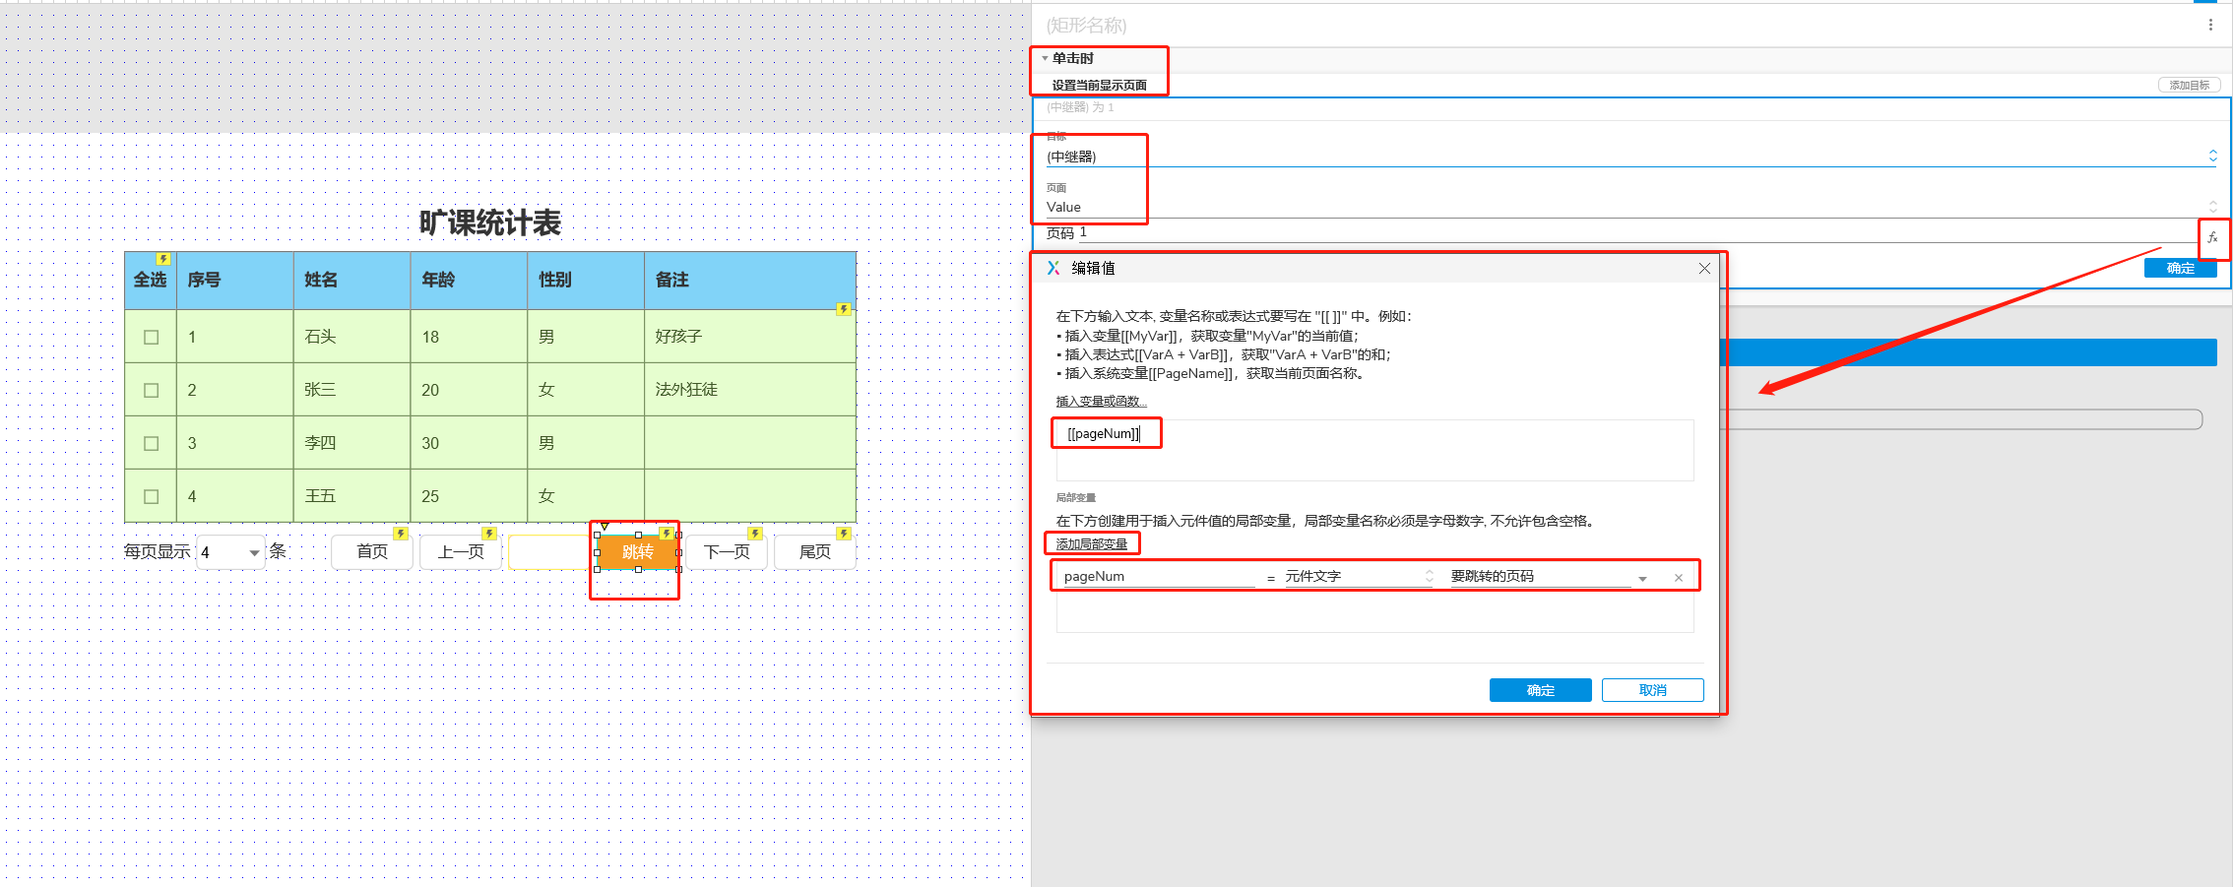Close the 编辑值 dialog
Viewport: 2233px width, 887px height.
(1704, 268)
